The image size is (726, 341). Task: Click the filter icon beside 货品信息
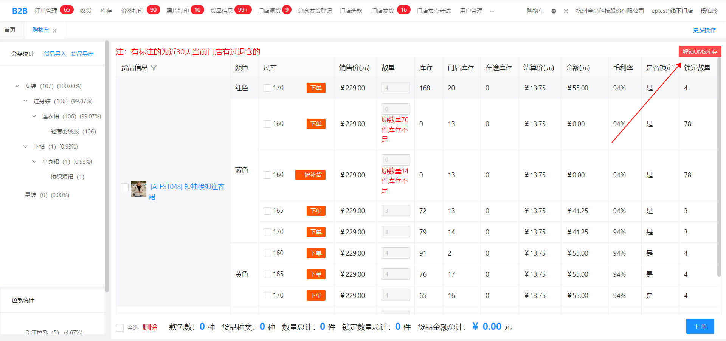coord(154,68)
